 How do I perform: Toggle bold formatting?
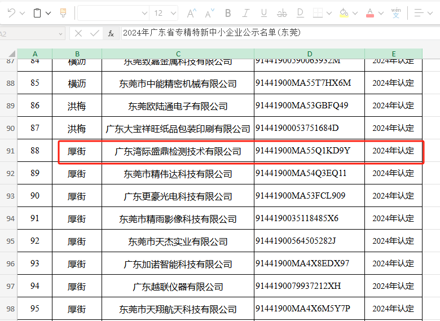[228, 13]
